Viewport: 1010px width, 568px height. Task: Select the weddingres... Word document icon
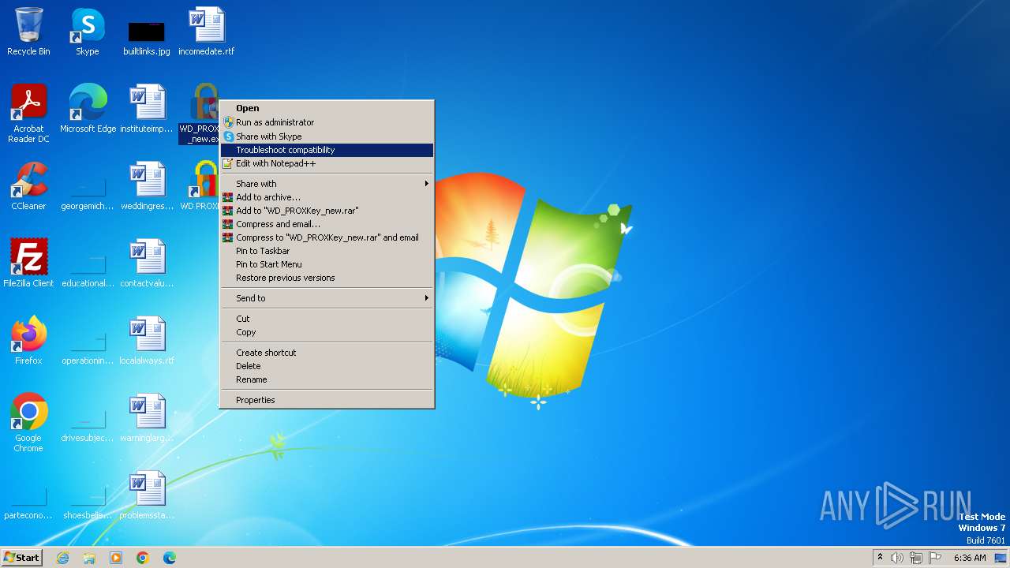[147, 186]
